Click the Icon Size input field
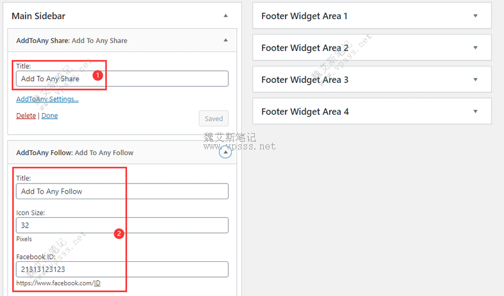 [122, 225]
